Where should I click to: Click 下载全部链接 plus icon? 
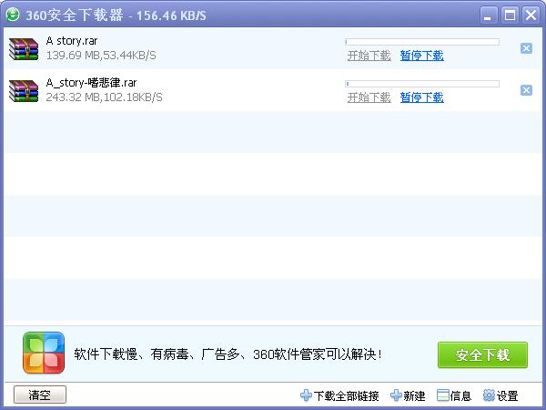[306, 395]
